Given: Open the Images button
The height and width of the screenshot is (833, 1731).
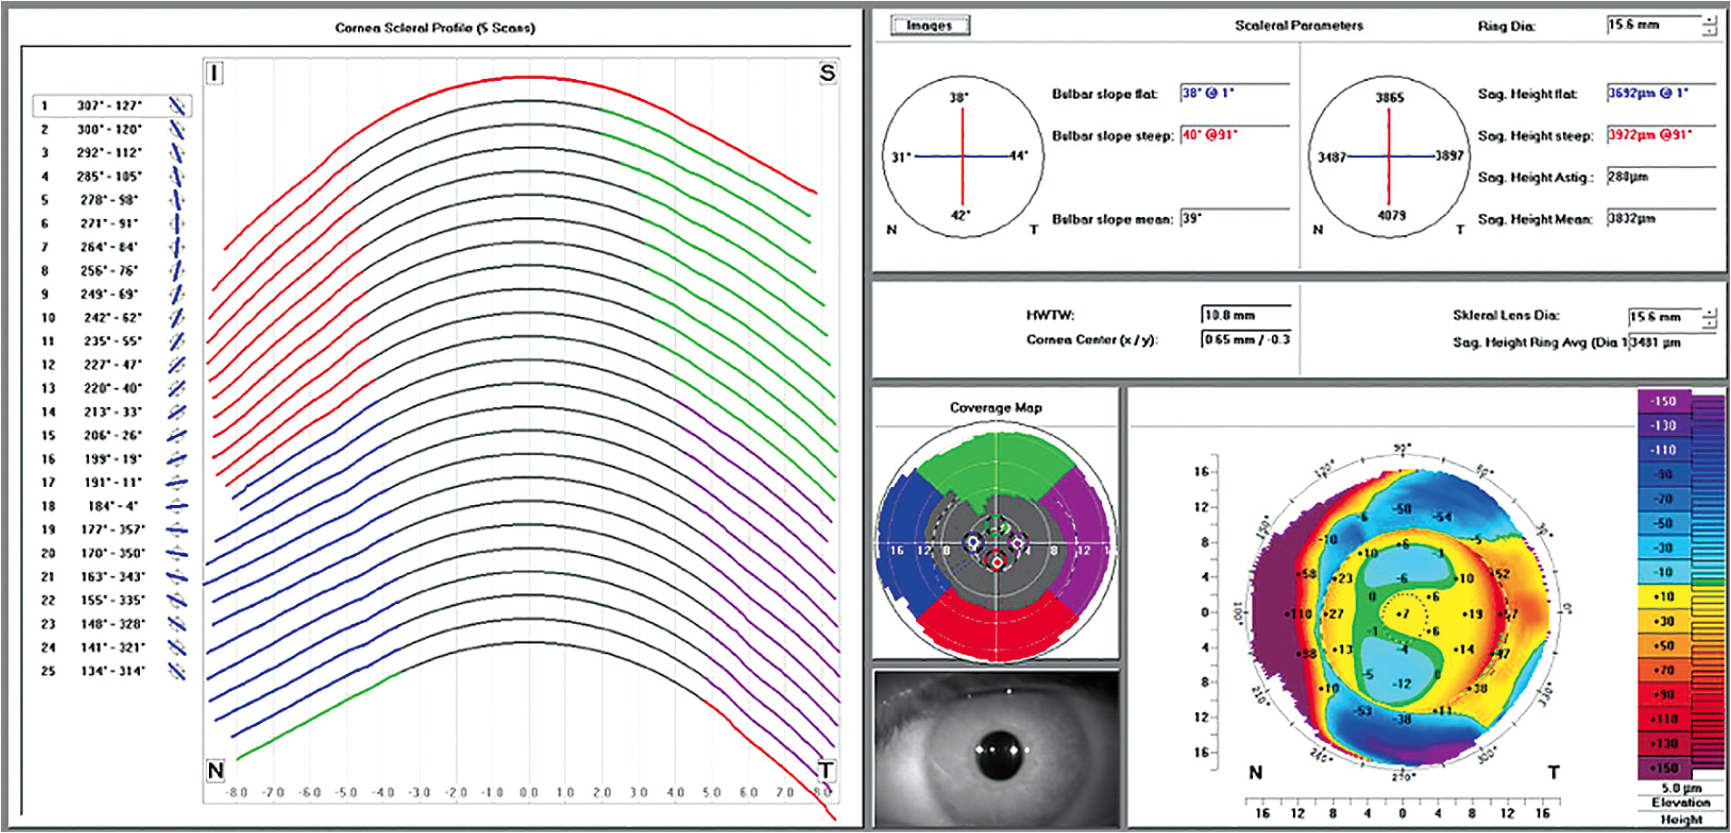Looking at the screenshot, I should pyautogui.click(x=930, y=25).
